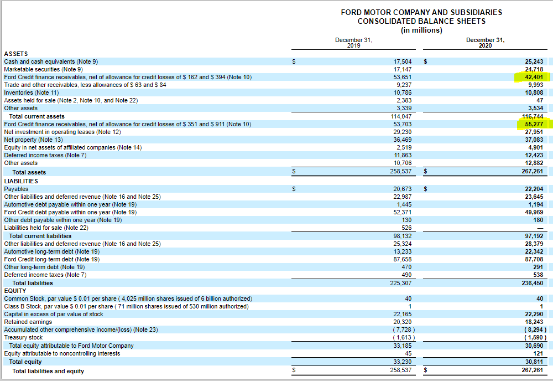Screen dimensions: 553x381
Task: Click the 'Total assets' label
Action: pyautogui.click(x=29, y=172)
